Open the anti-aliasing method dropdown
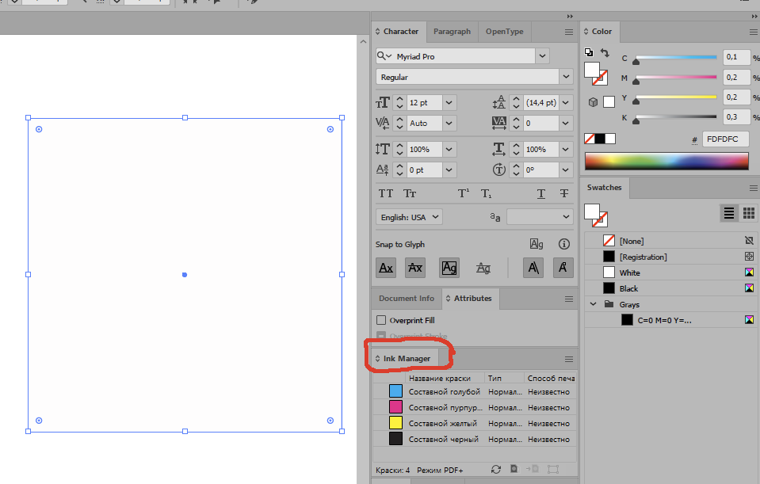The image size is (760, 484). coord(540,216)
